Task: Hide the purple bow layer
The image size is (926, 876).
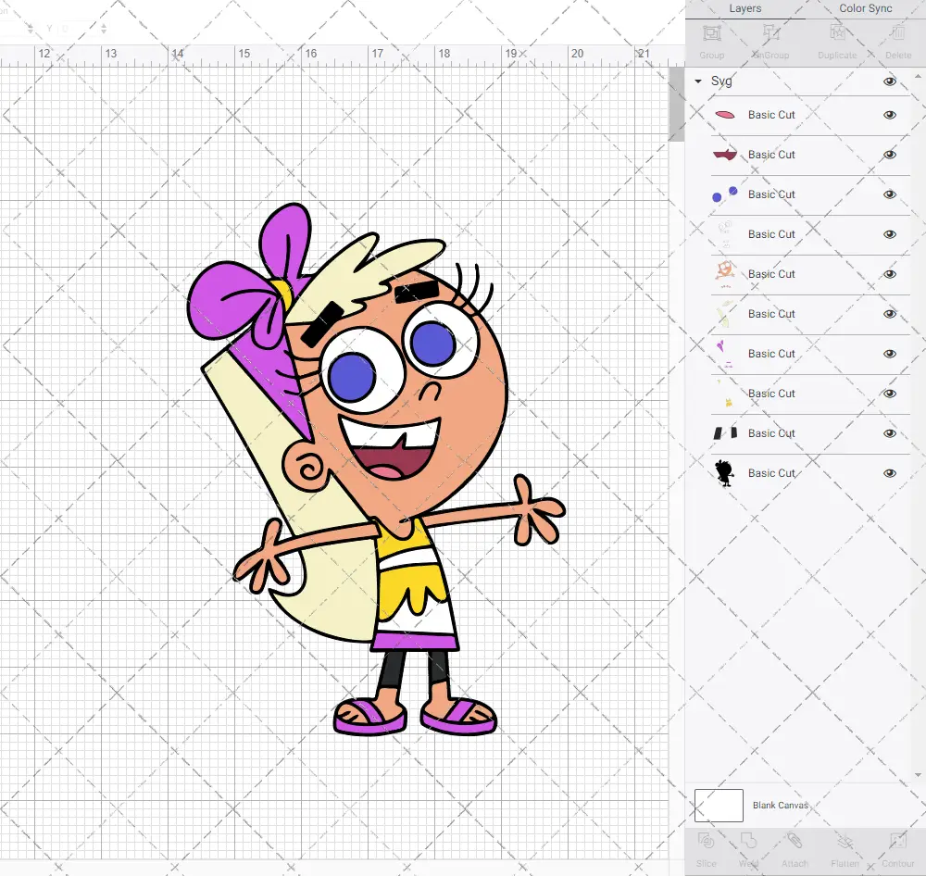Action: click(889, 354)
